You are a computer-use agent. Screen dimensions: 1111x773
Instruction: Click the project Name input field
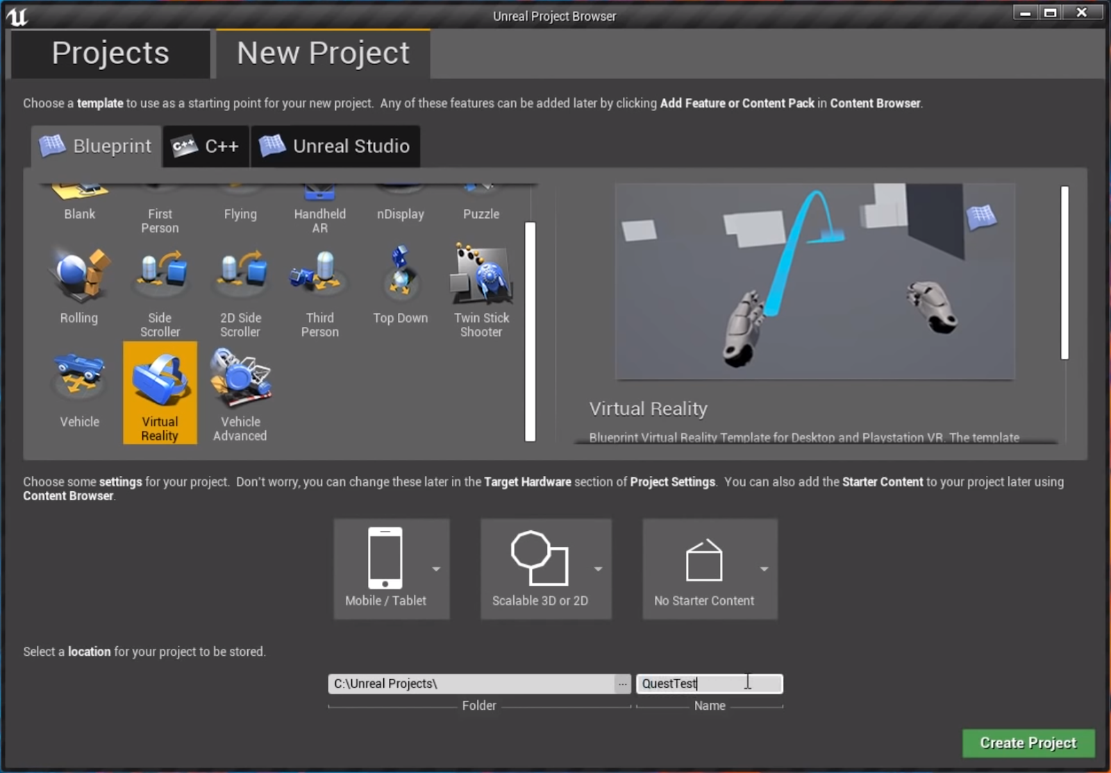tap(710, 684)
